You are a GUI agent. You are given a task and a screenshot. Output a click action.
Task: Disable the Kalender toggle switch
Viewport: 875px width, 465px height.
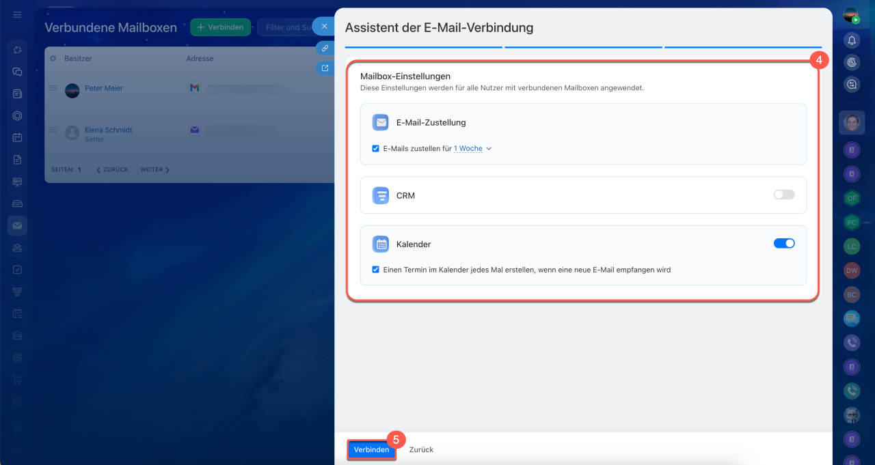(784, 243)
